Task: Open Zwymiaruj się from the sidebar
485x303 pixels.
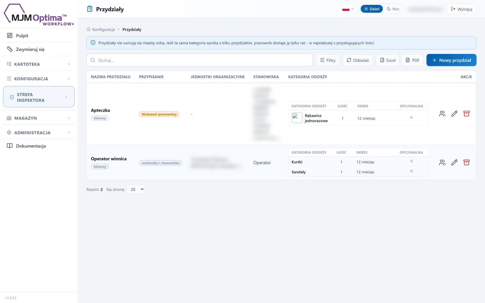Action: click(39, 49)
